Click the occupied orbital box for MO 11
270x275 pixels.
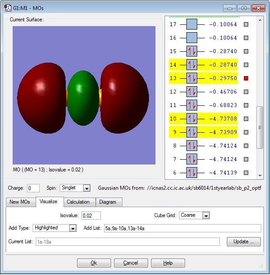click(192, 105)
